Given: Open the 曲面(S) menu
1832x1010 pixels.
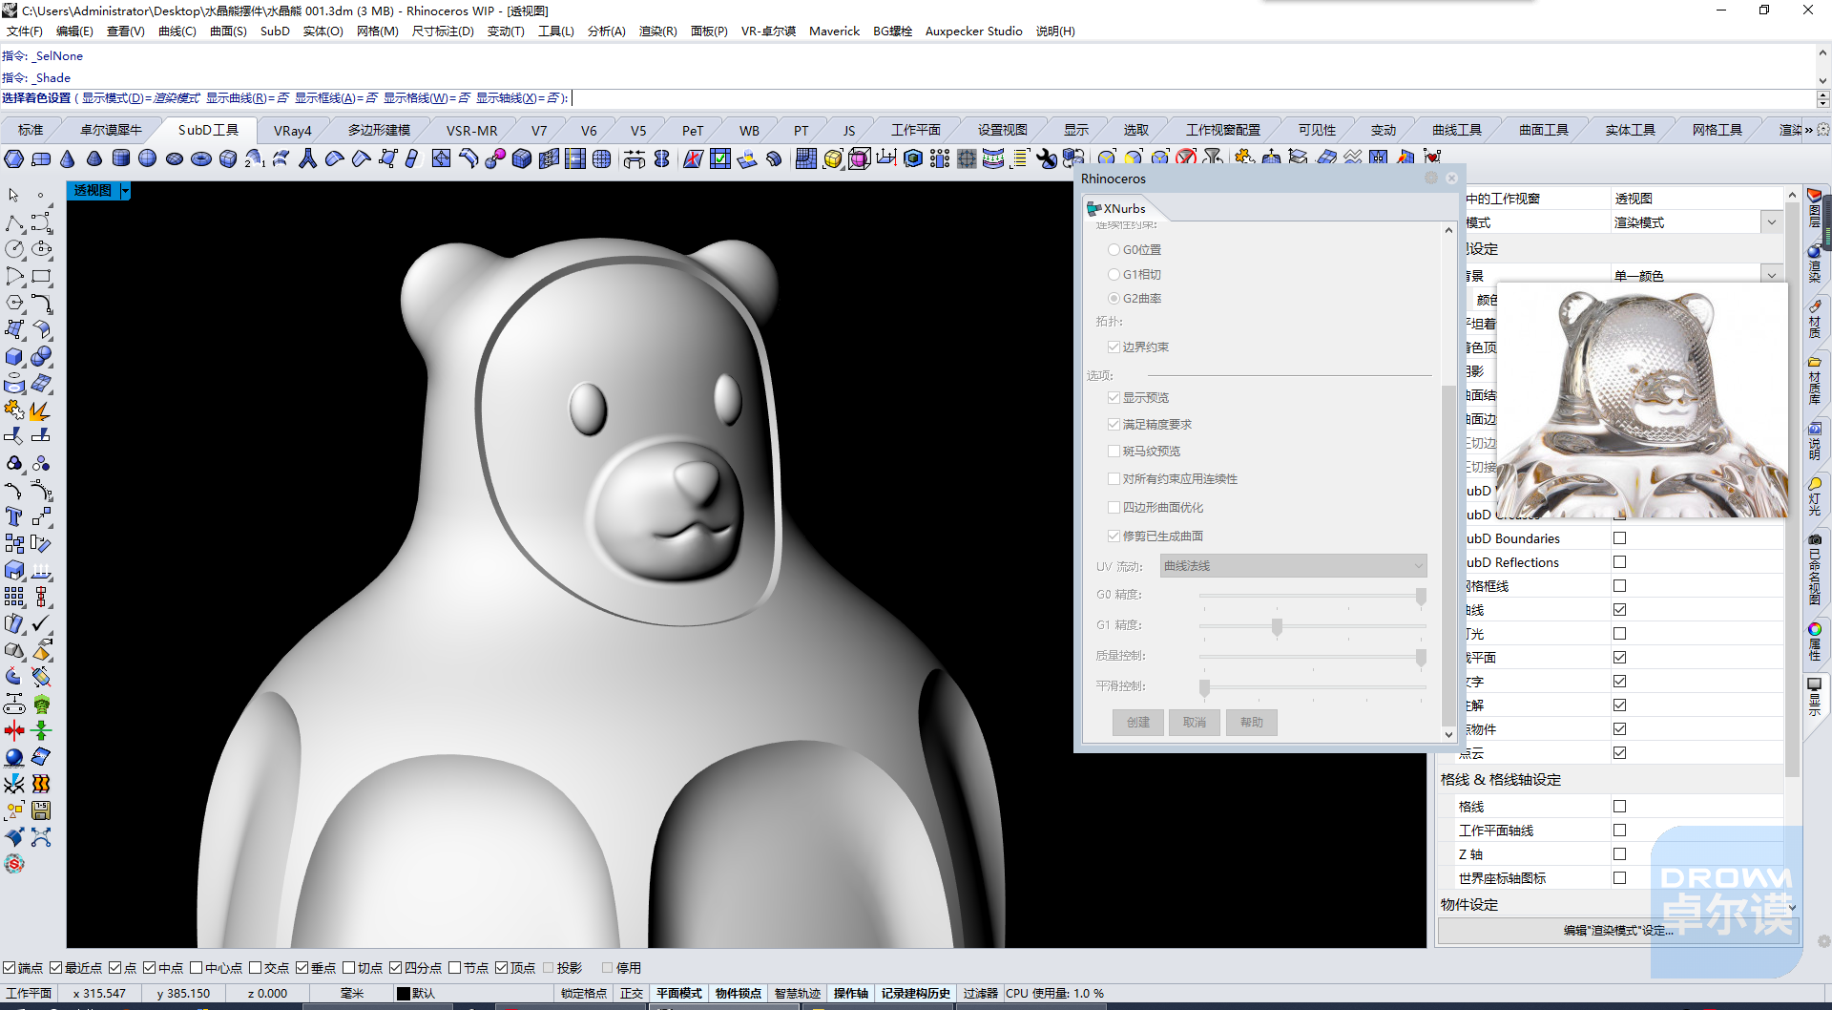Looking at the screenshot, I should coord(228,32).
